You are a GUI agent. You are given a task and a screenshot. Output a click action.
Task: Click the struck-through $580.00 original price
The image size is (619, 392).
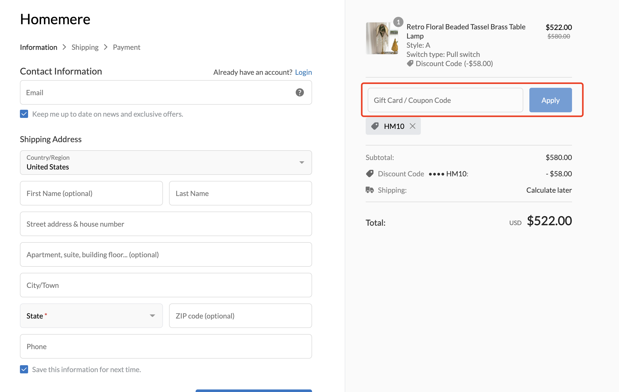coord(558,36)
